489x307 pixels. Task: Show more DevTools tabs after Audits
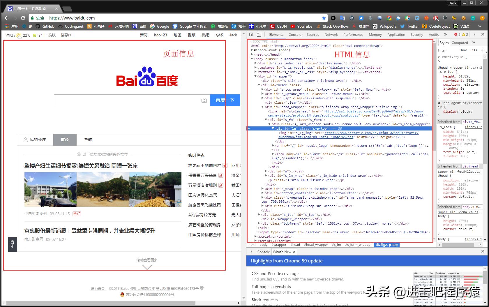pyautogui.click(x=446, y=34)
